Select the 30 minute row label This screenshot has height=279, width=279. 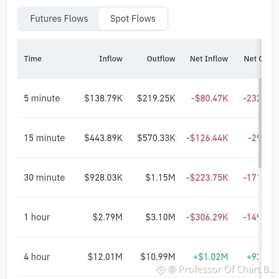click(x=44, y=178)
